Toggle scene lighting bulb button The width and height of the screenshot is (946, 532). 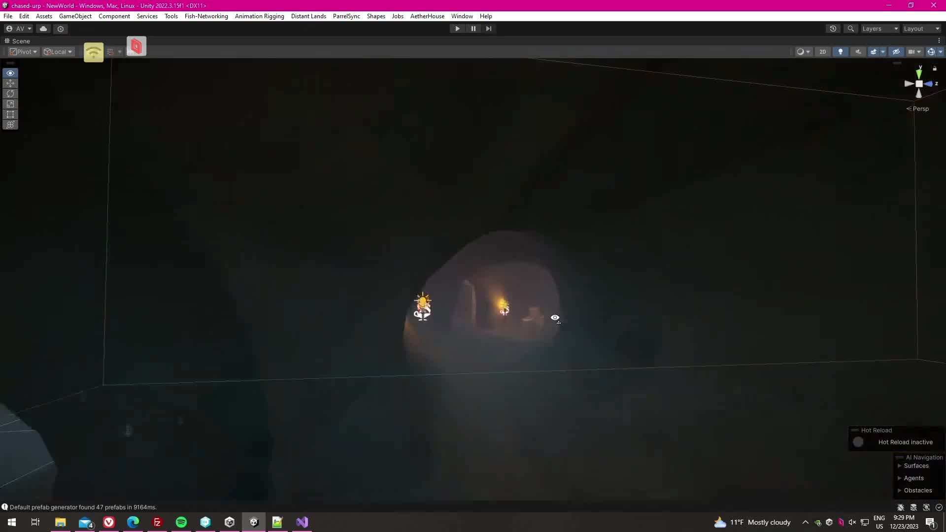(x=841, y=52)
